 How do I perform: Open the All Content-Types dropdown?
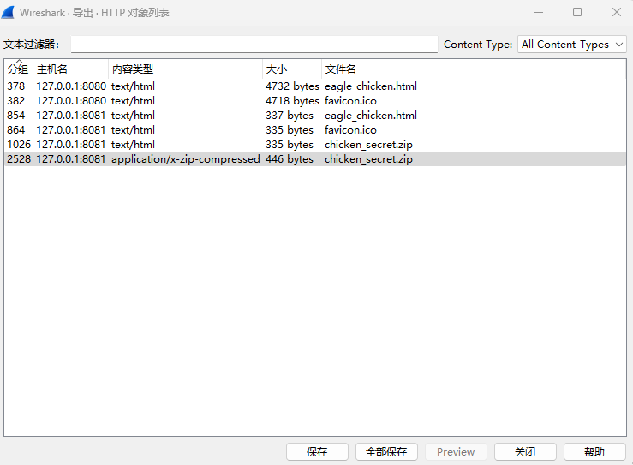click(x=572, y=44)
